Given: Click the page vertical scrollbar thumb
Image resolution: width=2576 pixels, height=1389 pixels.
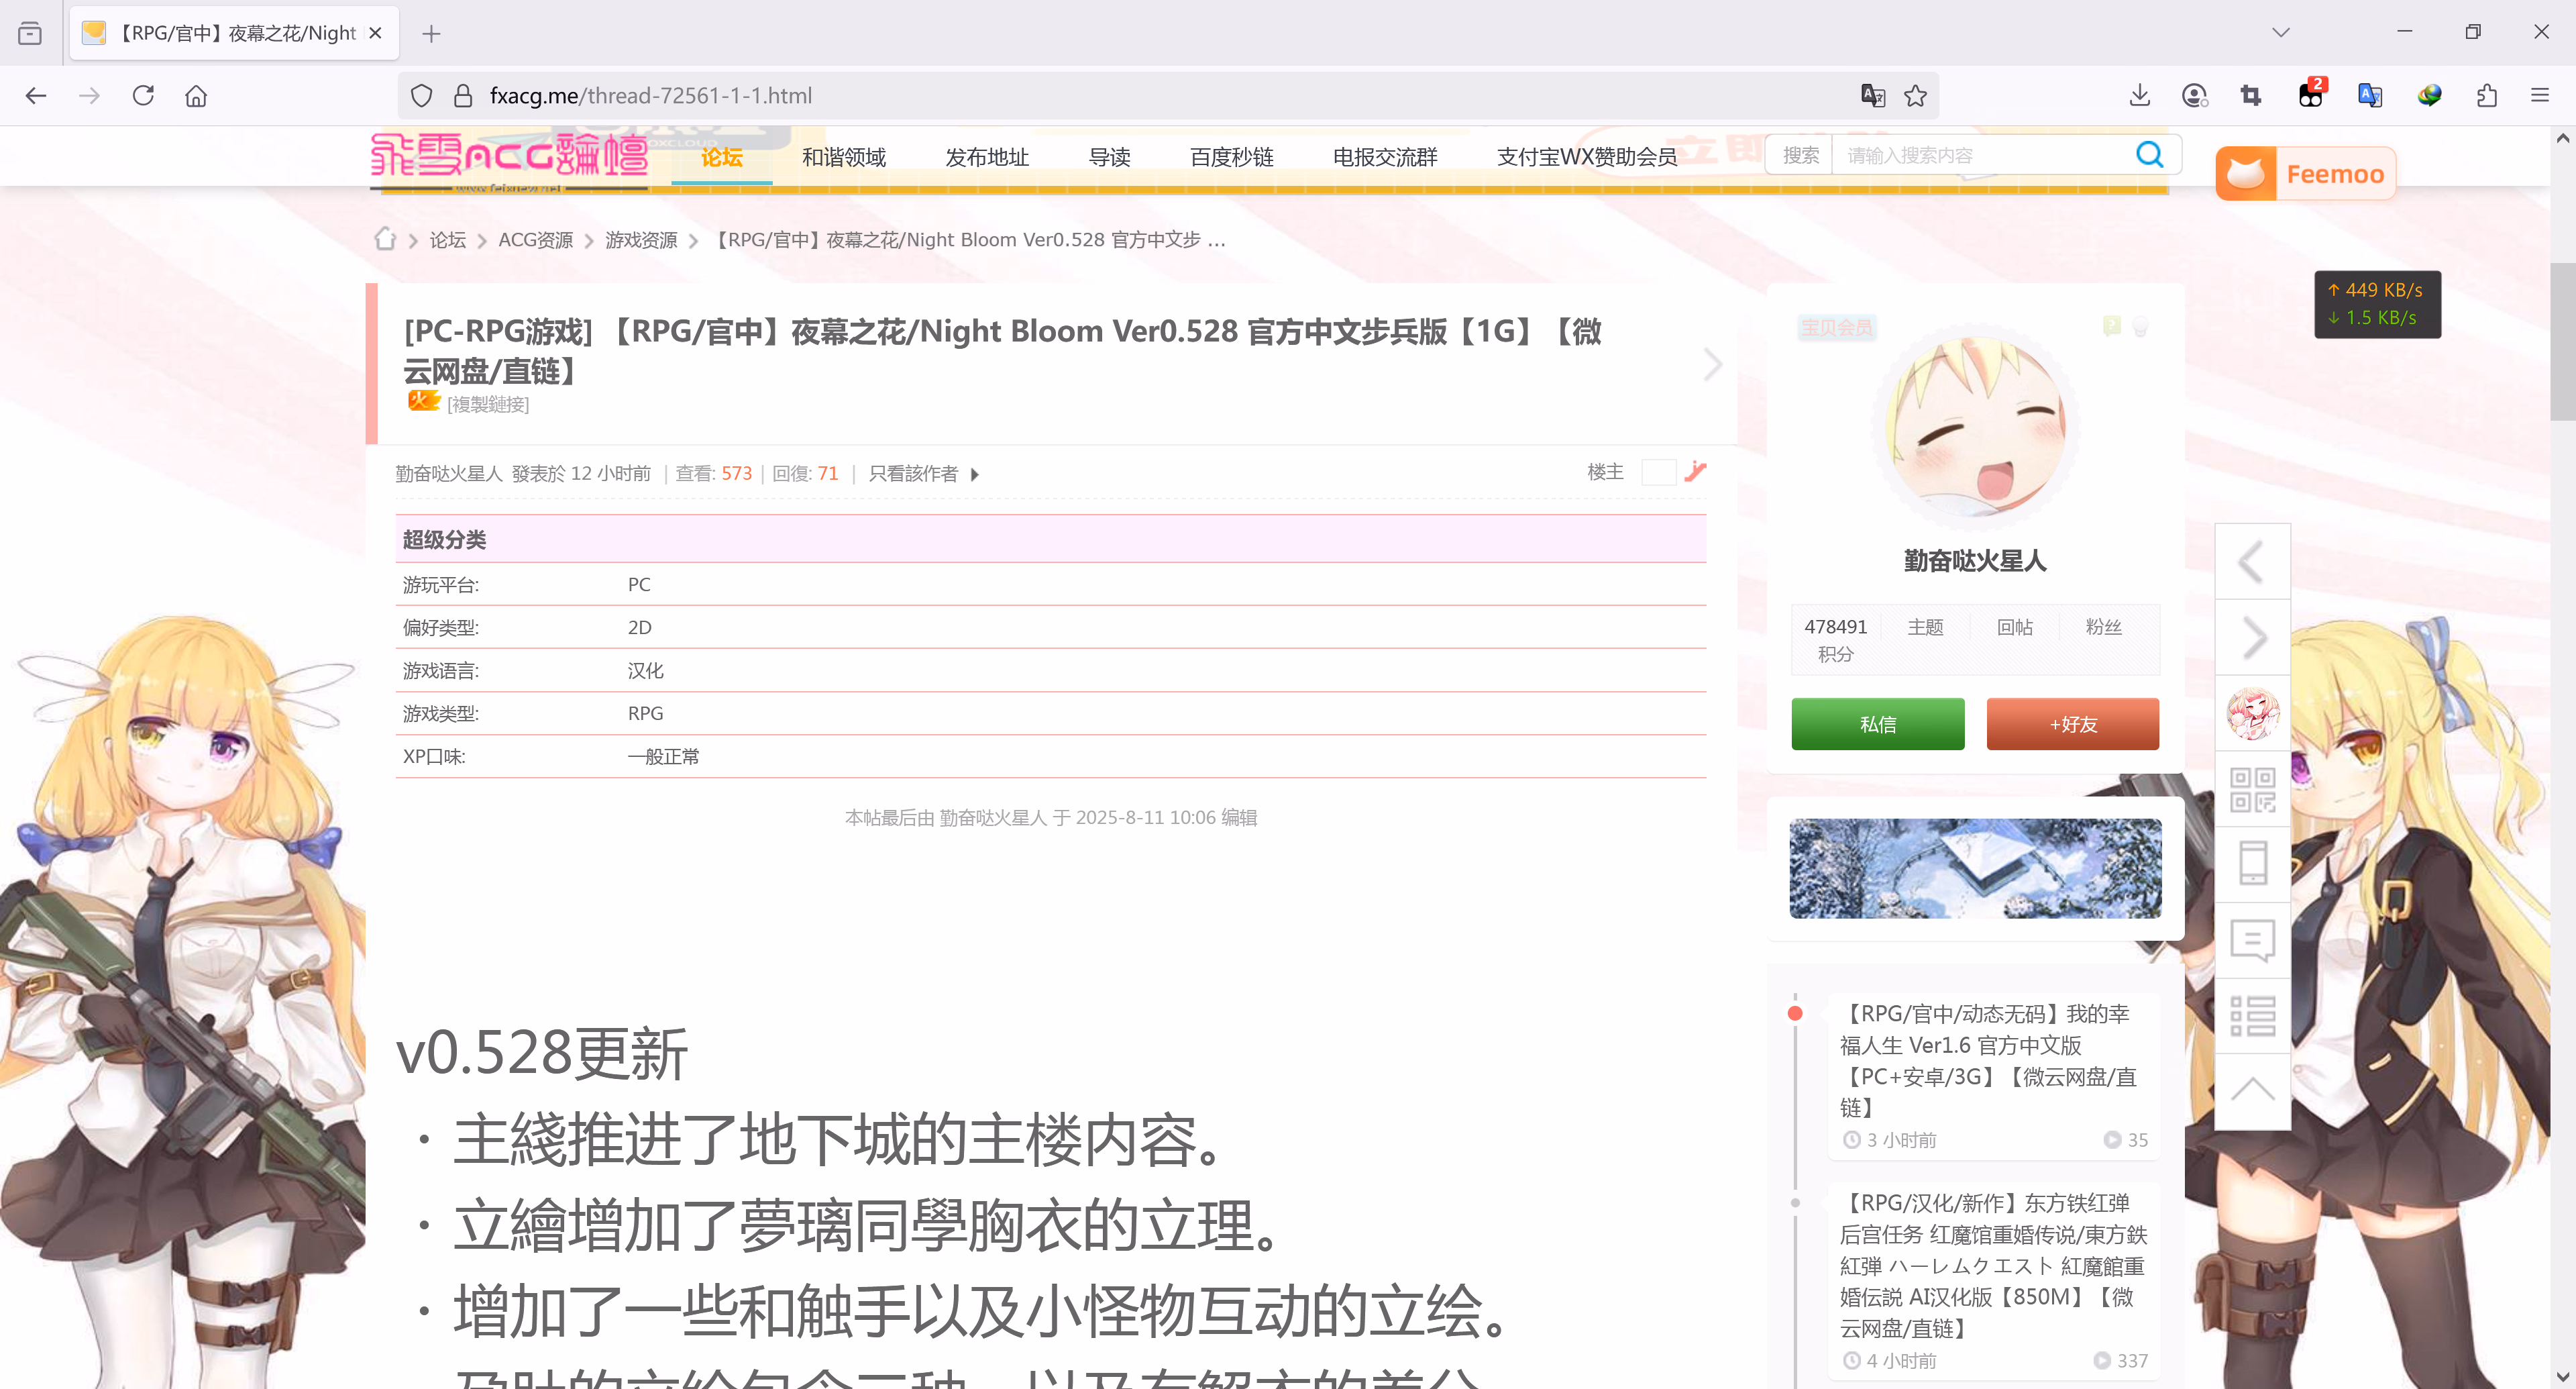Looking at the screenshot, I should (x=2562, y=340).
